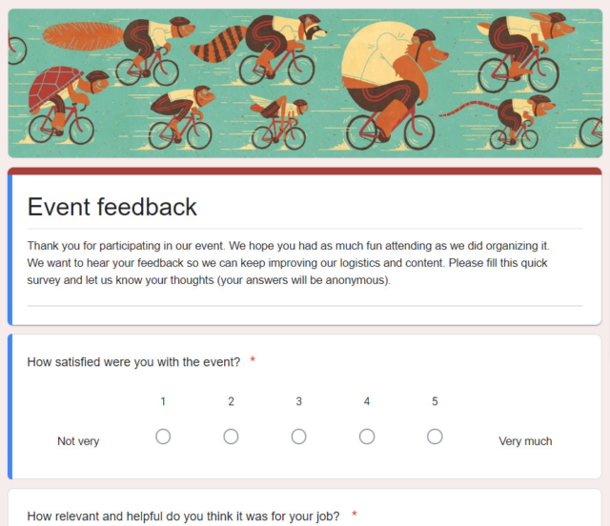Click the raccoon cyclist in the banner
Image resolution: width=610 pixels, height=526 pixels.
point(260,49)
